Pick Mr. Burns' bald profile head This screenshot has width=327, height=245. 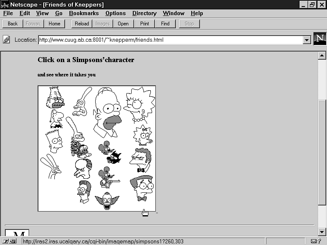coord(83,169)
